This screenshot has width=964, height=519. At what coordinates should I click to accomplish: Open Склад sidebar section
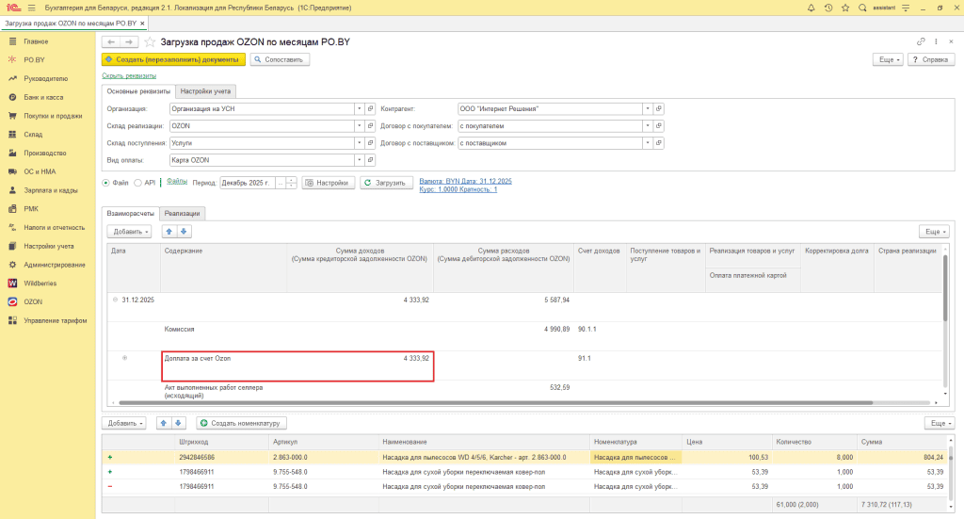point(33,134)
